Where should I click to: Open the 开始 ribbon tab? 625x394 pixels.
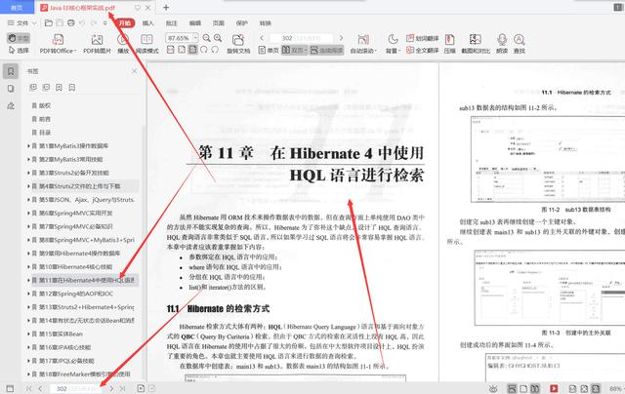coord(125,23)
